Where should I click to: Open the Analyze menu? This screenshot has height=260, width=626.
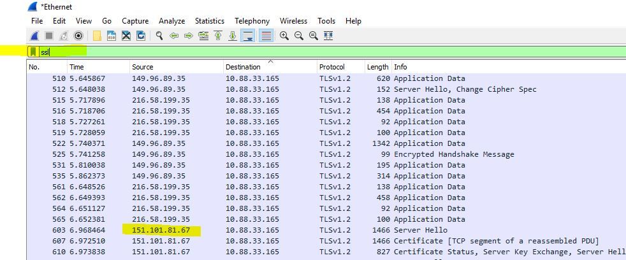(x=171, y=21)
